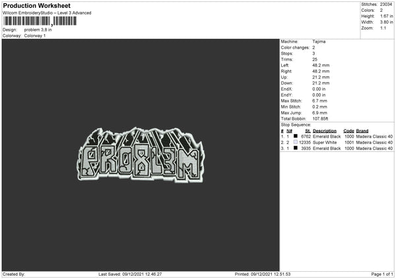Click the St. column header
396x279 pixels.
click(308, 131)
